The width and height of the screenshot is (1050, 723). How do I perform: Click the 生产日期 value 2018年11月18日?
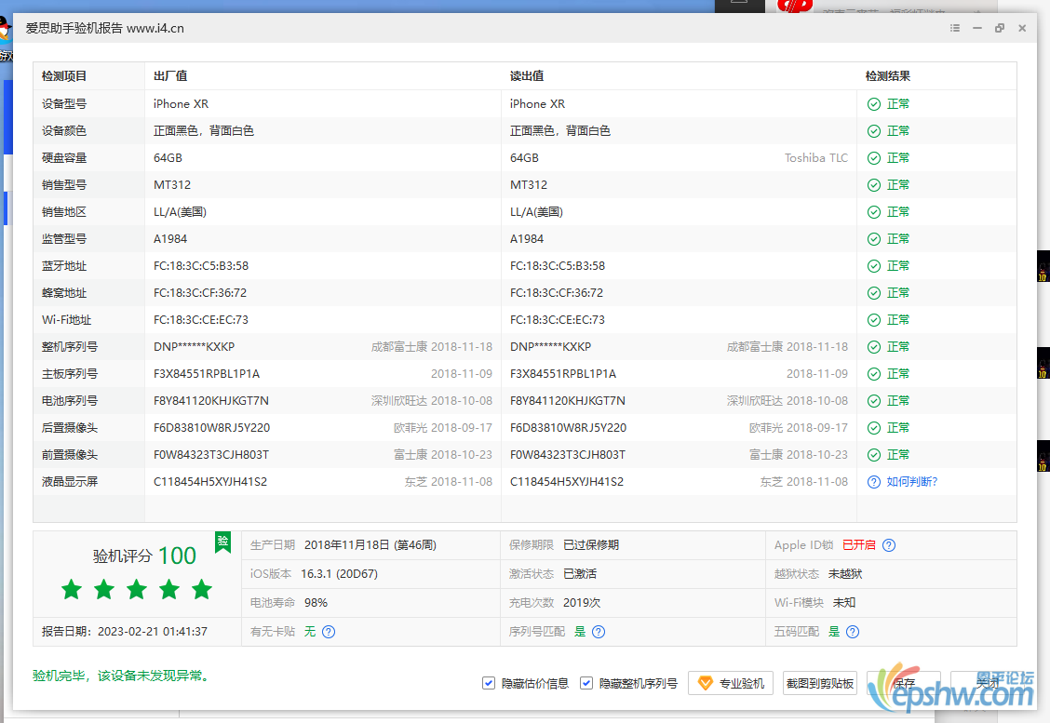pos(370,545)
